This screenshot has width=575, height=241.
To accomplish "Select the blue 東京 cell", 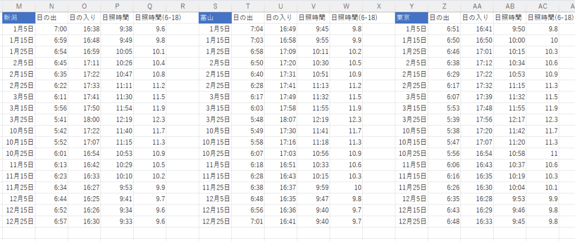I will [x=411, y=17].
